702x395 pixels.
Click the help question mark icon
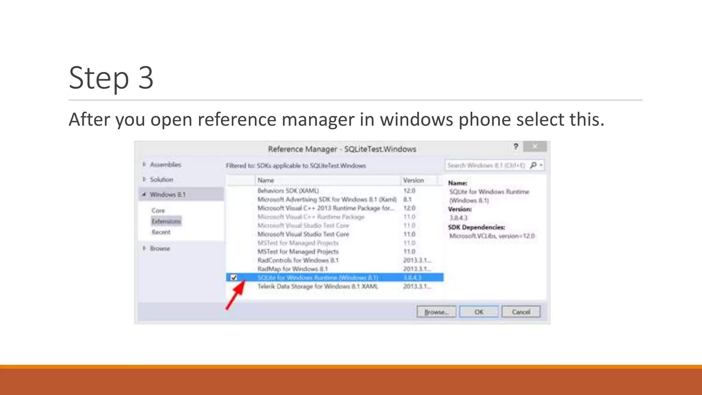coord(516,147)
